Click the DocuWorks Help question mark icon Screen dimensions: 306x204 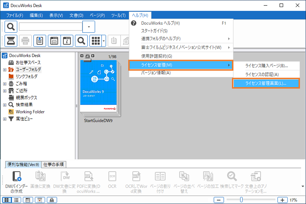[134, 23]
